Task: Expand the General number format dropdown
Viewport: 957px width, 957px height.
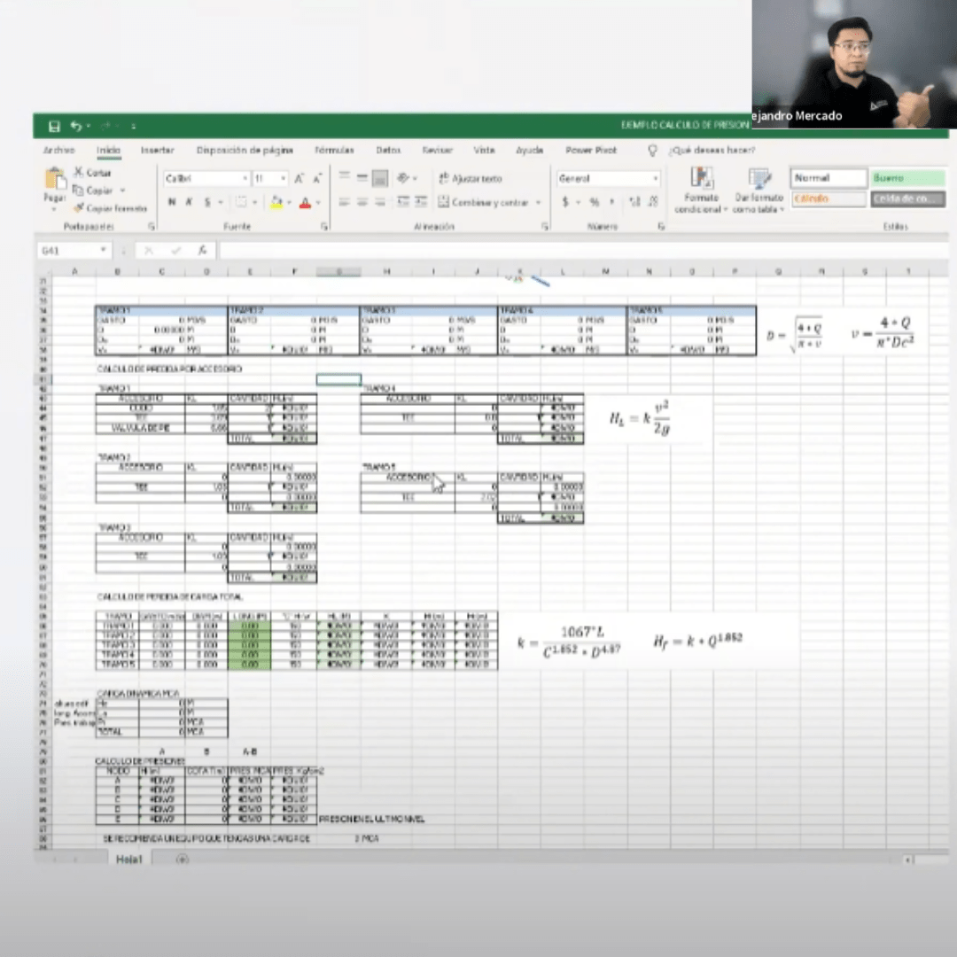Action: pos(656,179)
